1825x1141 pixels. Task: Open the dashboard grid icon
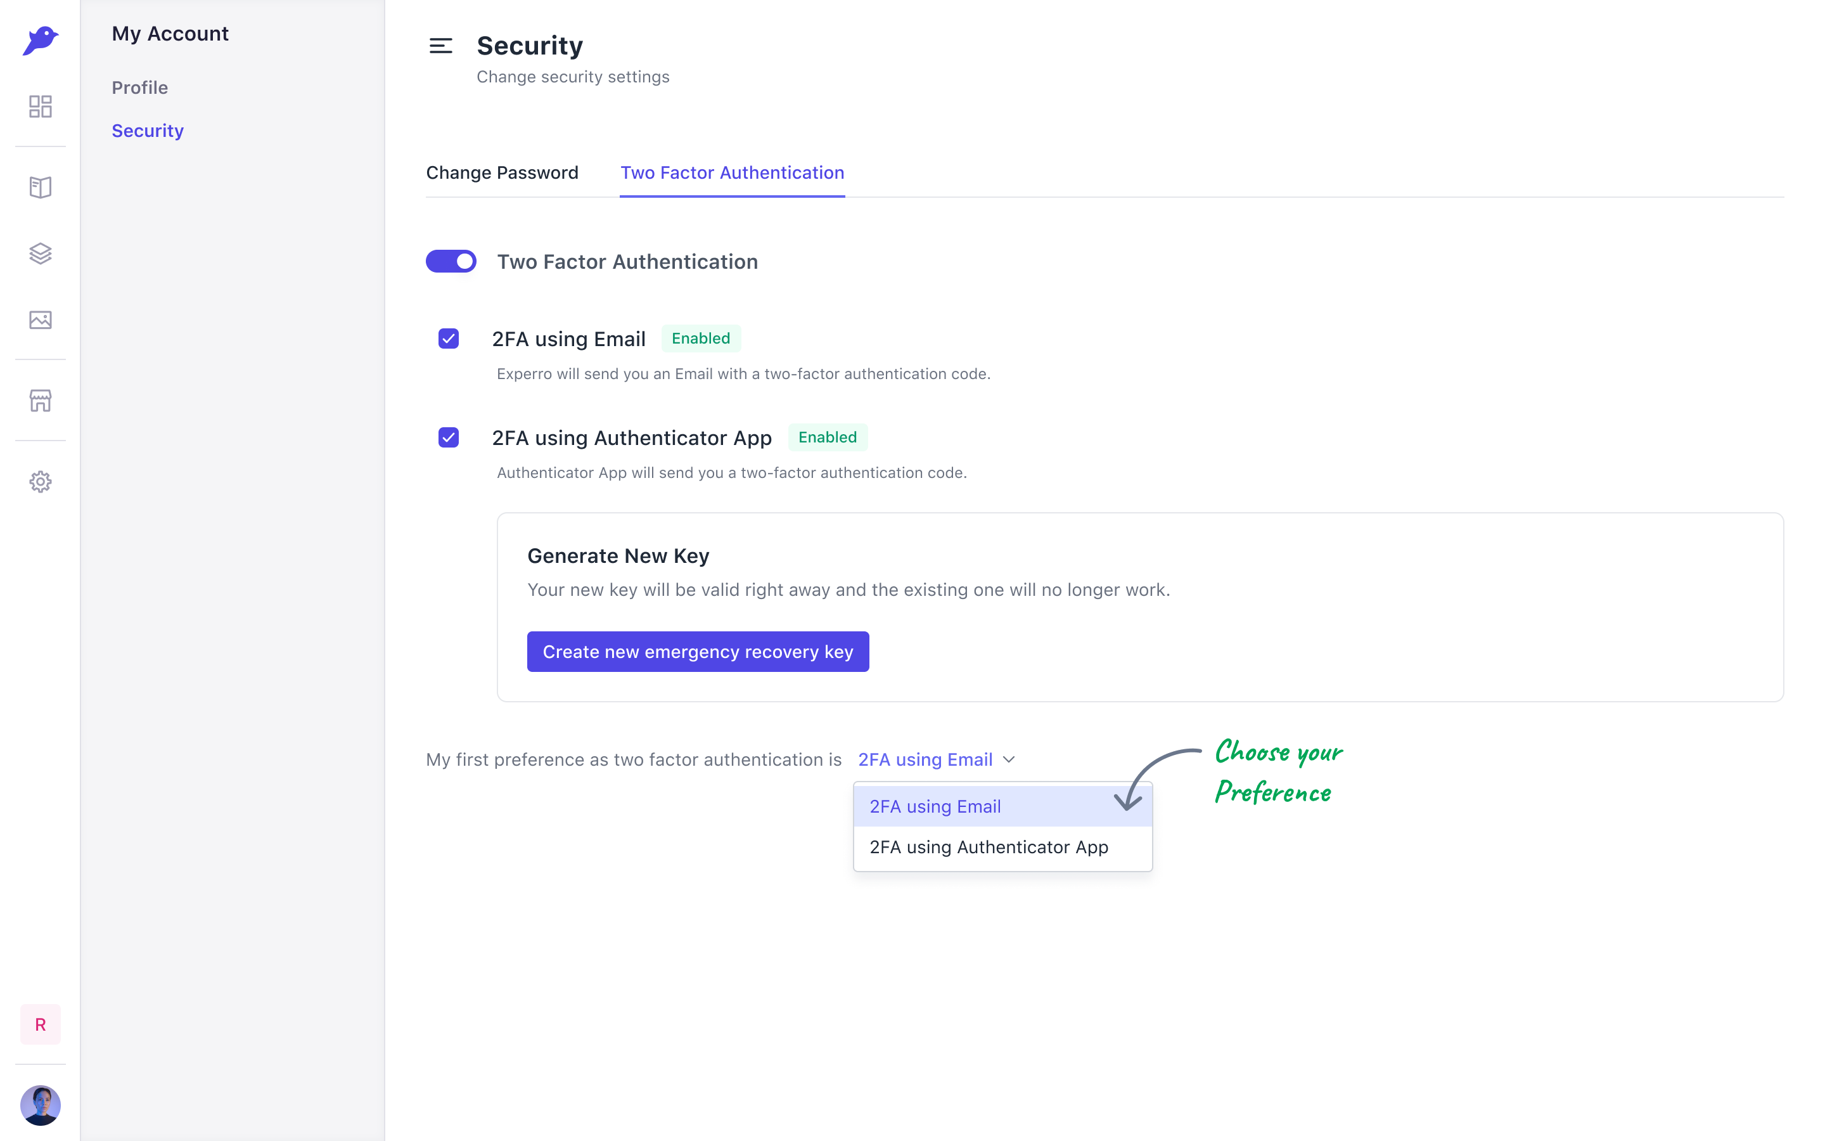(41, 106)
